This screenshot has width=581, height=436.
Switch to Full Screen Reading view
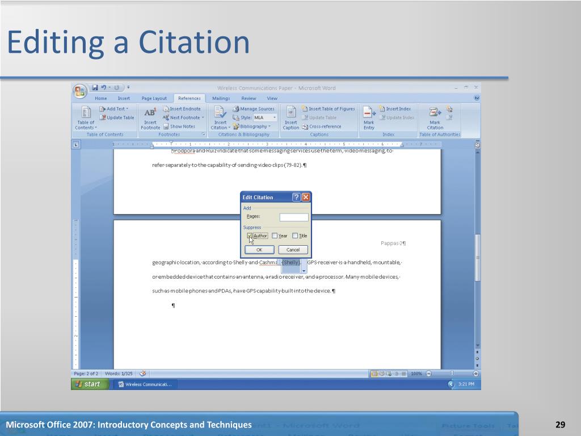tap(382, 374)
